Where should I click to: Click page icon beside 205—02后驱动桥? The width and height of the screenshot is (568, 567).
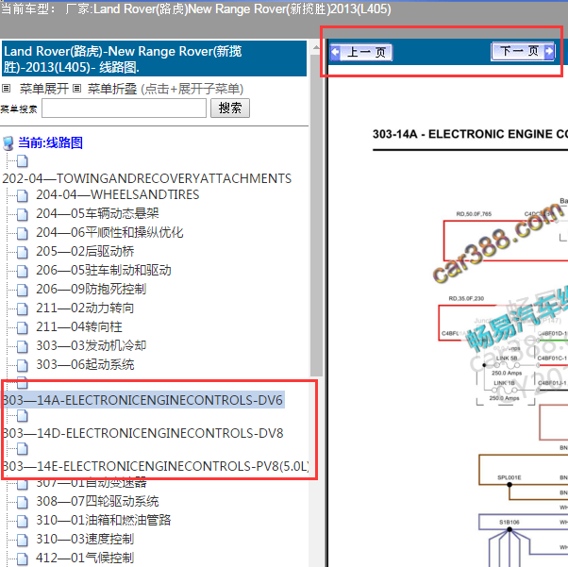click(x=22, y=252)
